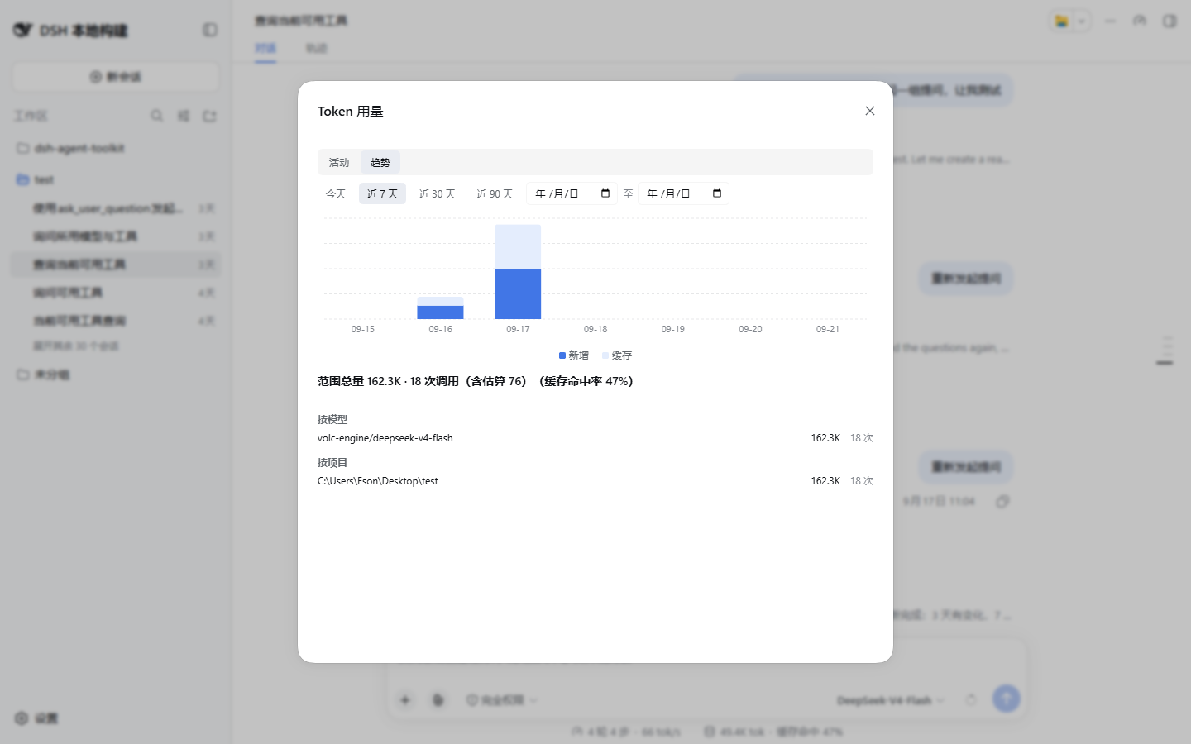Open the DeepSeek V4 Flash model dropdown
This screenshot has width=1191, height=744.
[890, 700]
